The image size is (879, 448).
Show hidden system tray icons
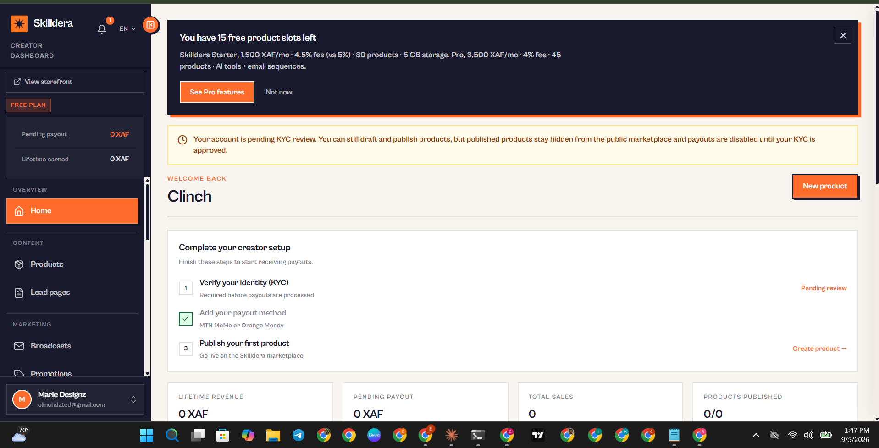756,435
